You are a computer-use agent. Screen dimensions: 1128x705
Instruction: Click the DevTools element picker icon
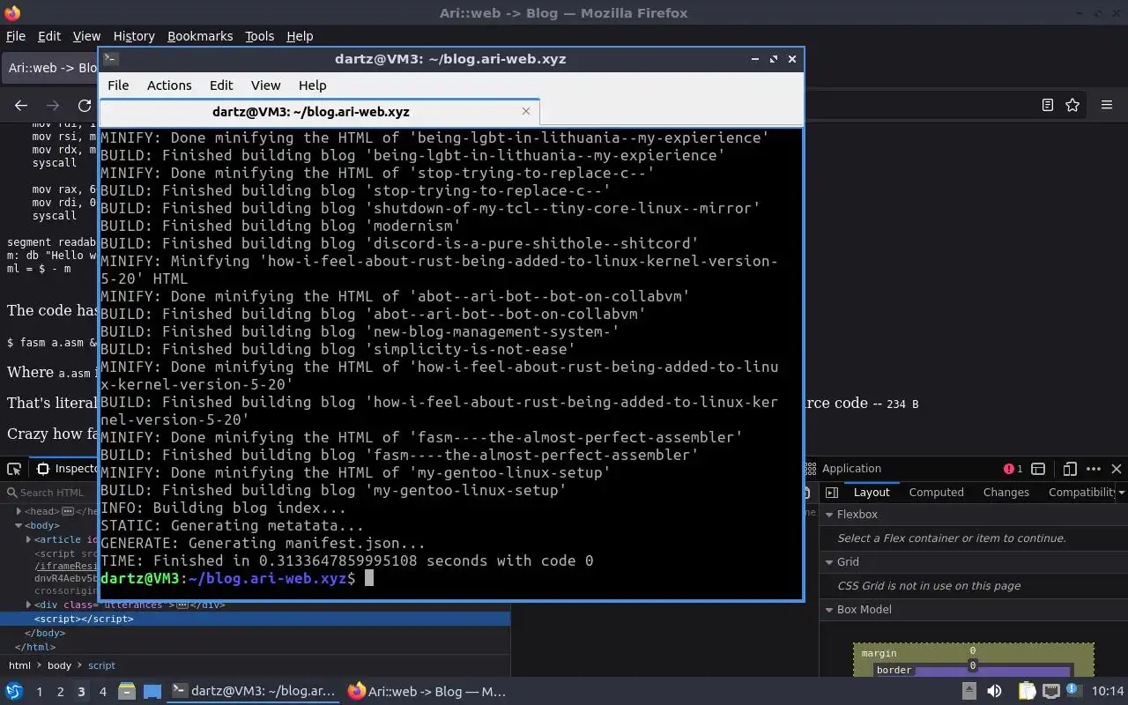14,469
